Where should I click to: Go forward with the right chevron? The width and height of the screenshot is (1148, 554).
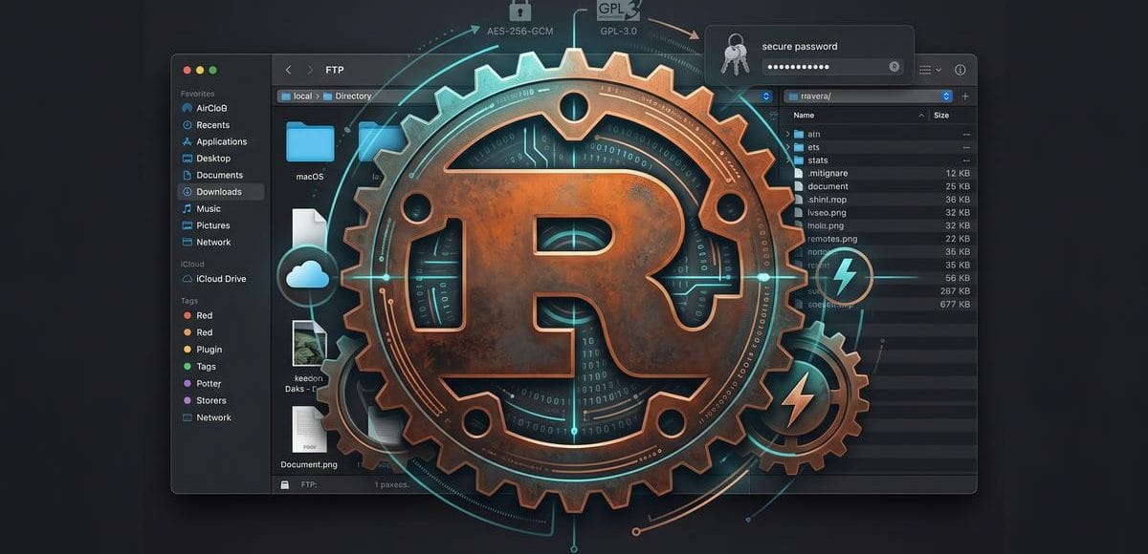coord(310,70)
